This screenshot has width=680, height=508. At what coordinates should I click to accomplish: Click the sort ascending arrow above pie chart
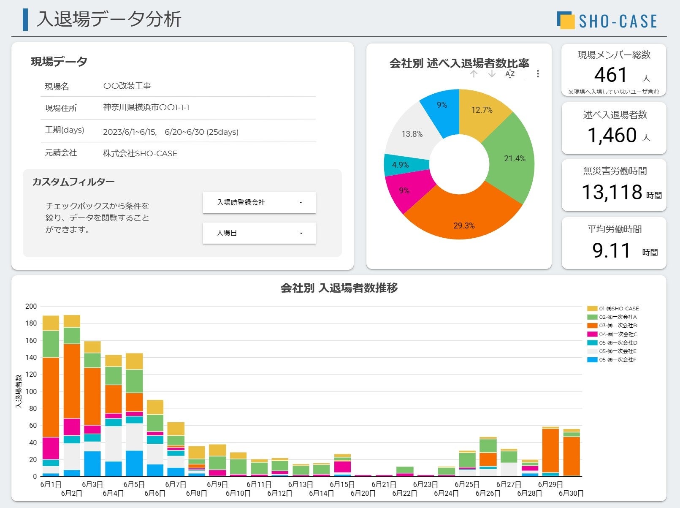(474, 74)
